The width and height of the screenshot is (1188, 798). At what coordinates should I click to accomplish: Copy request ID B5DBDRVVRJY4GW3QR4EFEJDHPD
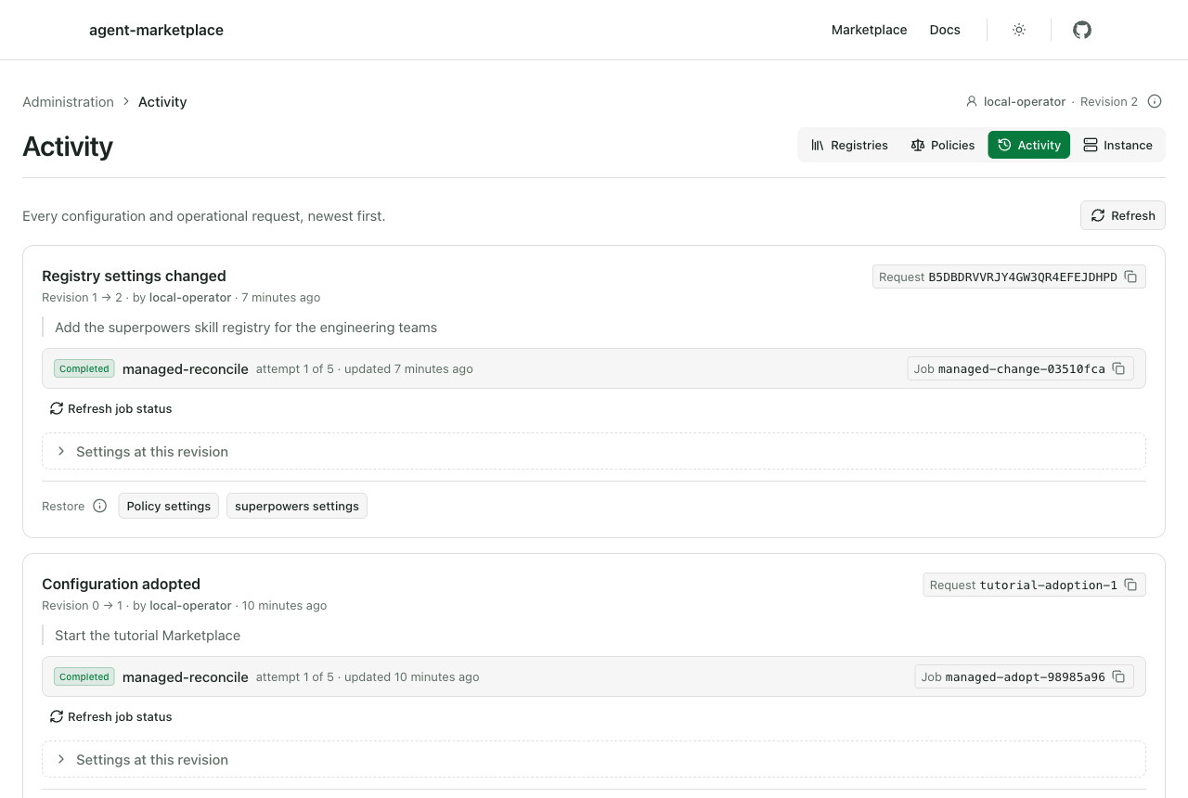pyautogui.click(x=1130, y=277)
